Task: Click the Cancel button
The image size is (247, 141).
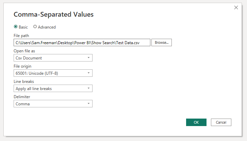Action: click(x=221, y=122)
